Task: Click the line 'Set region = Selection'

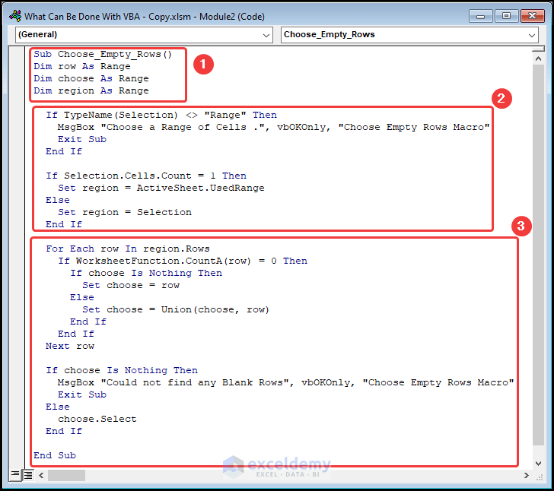Action: pos(125,212)
